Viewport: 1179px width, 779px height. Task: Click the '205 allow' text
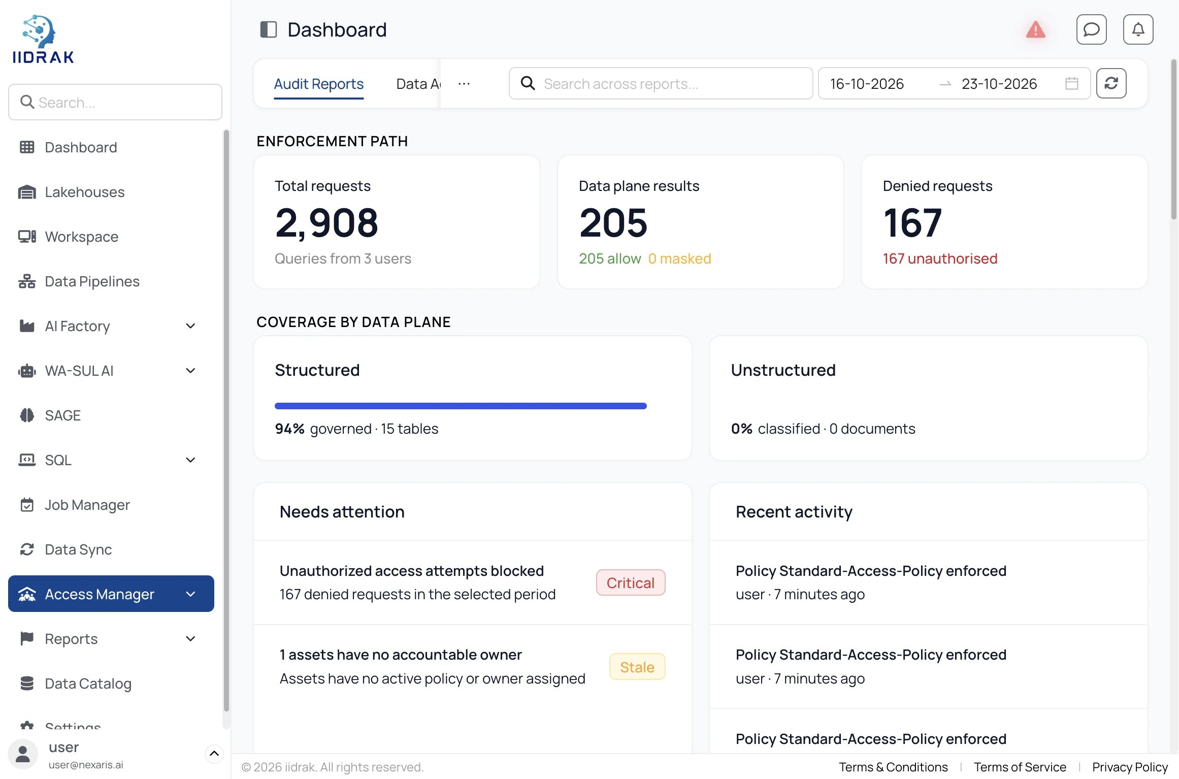pos(610,258)
